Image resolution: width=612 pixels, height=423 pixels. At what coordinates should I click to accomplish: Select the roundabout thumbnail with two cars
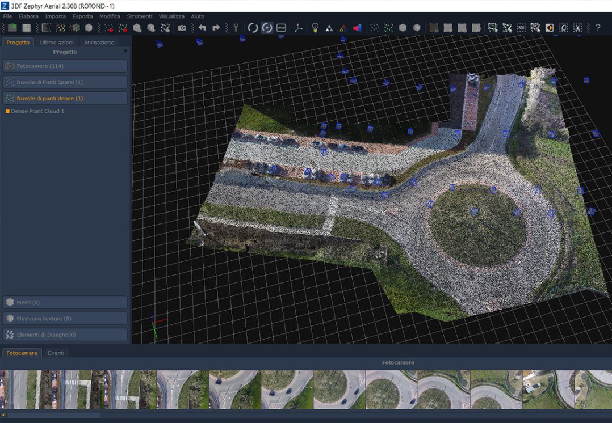(x=287, y=390)
